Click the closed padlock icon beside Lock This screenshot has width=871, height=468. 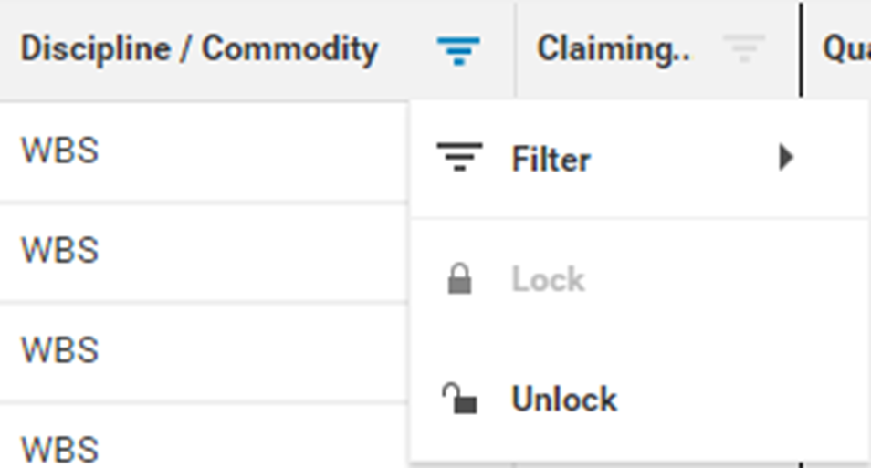(459, 280)
